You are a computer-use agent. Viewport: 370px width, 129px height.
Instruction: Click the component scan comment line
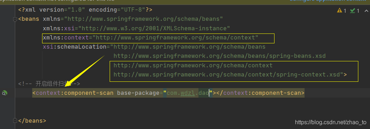[49, 84]
